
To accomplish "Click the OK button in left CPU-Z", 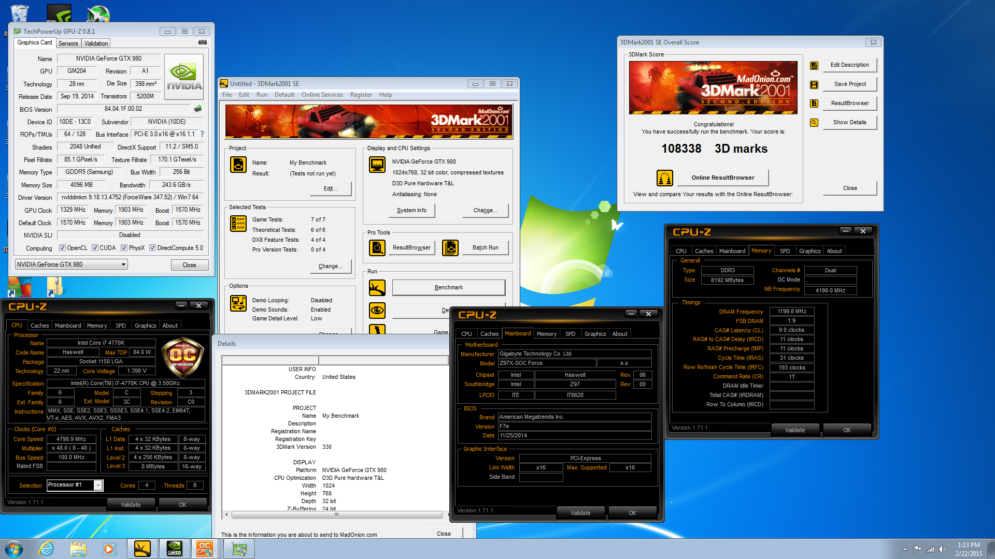I will coord(183,505).
